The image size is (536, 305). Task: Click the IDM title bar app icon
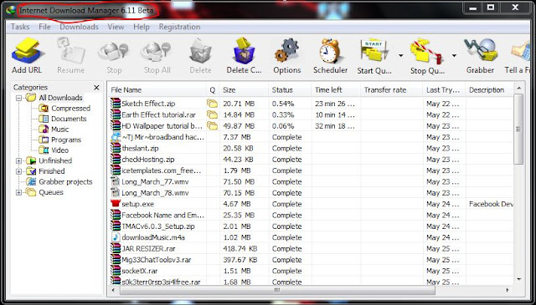pos(11,10)
